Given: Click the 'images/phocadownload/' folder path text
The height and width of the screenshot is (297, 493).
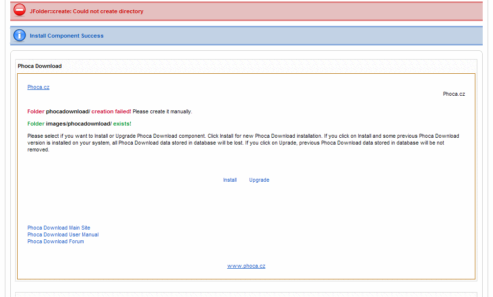Looking at the screenshot, I should click(79, 124).
